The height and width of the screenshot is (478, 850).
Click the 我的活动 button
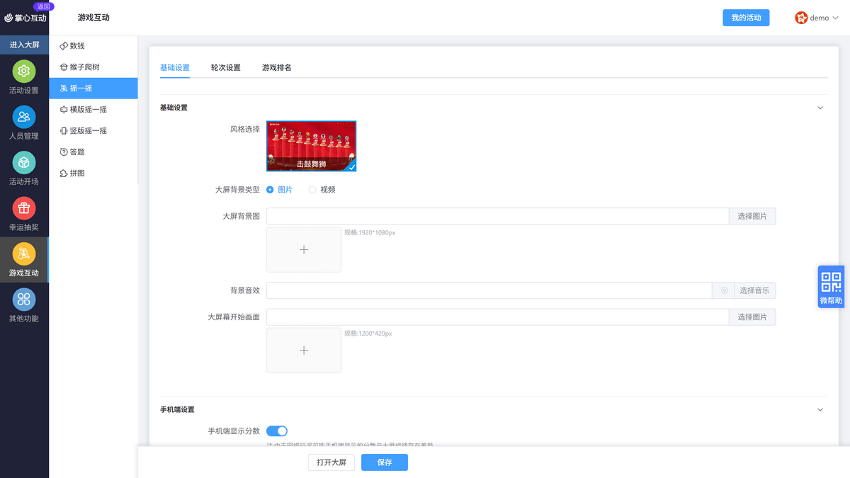pyautogui.click(x=746, y=18)
